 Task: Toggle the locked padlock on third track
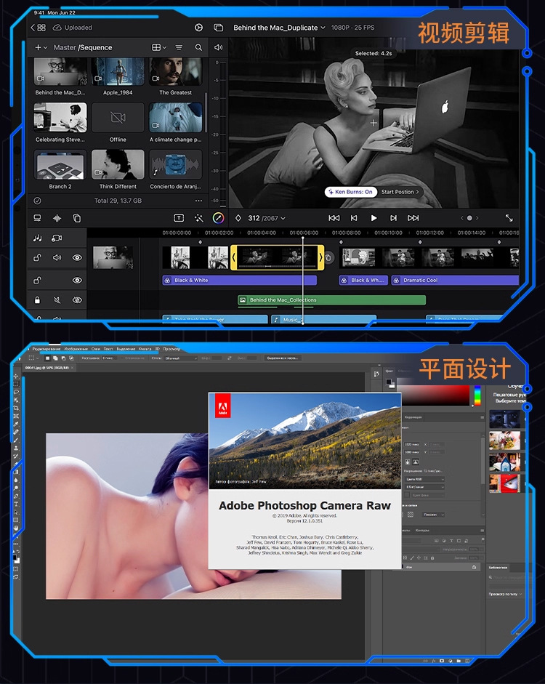pos(38,299)
